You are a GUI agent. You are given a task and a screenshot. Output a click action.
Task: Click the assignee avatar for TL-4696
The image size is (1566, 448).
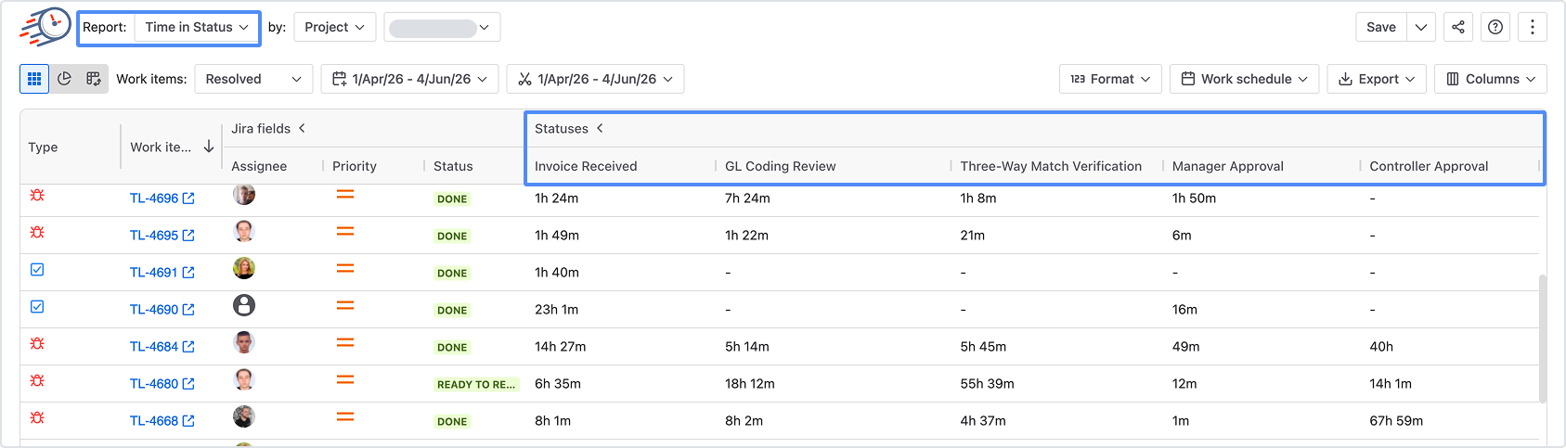[244, 194]
